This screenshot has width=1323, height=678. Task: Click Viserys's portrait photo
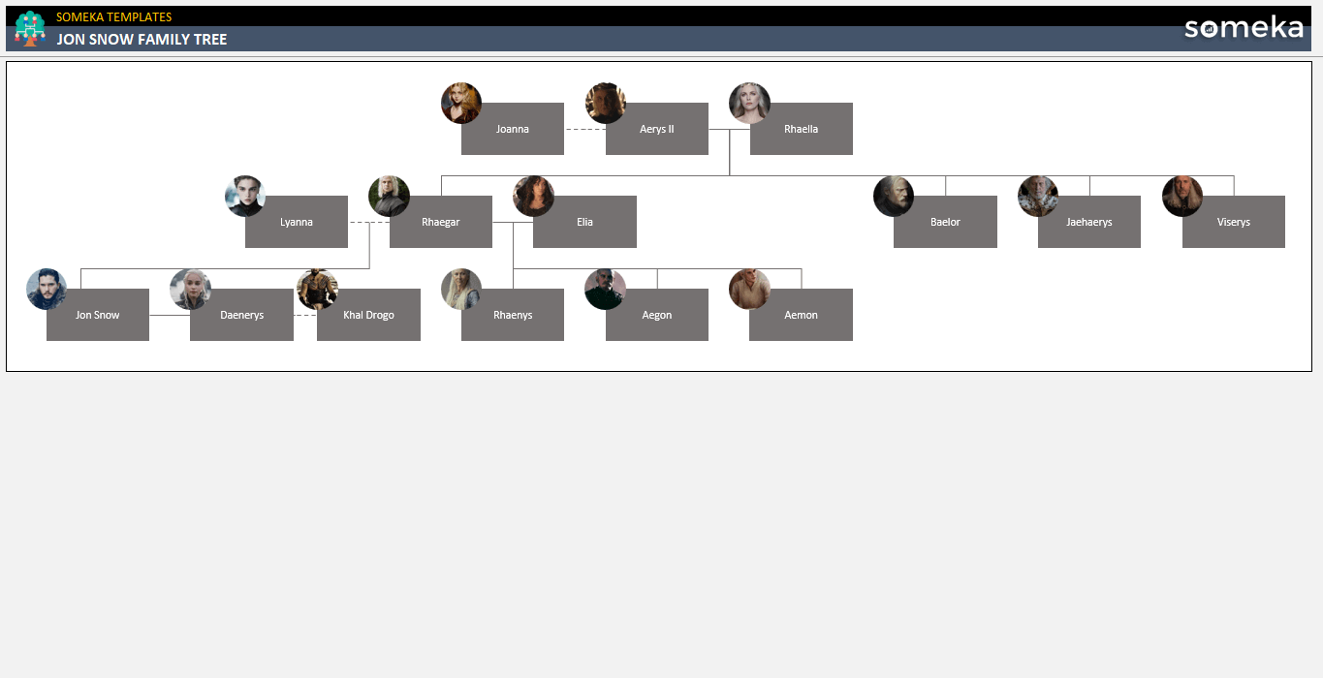tap(1182, 196)
